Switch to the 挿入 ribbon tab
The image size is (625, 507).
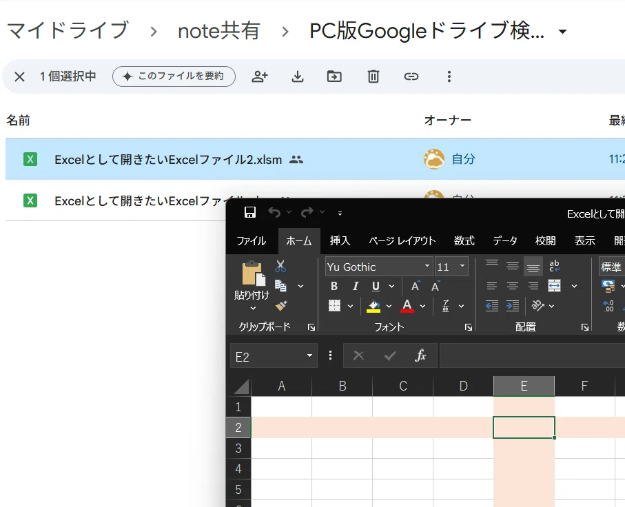click(x=340, y=240)
